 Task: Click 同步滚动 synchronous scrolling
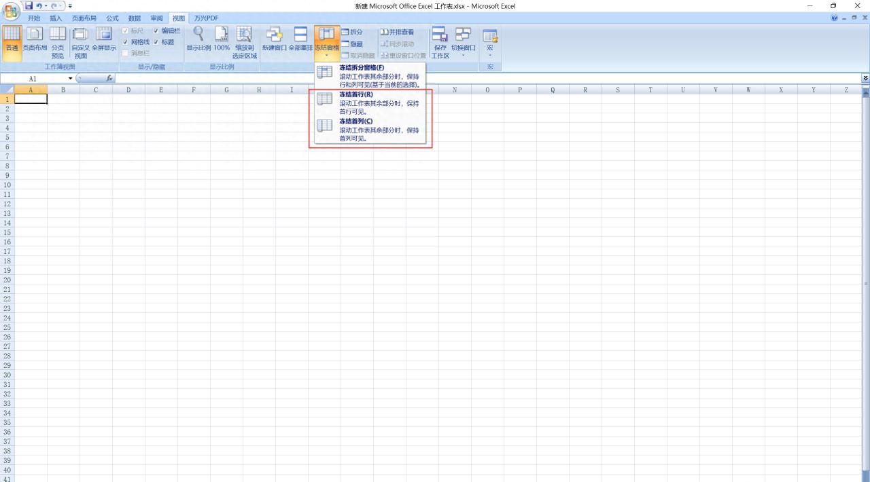coord(397,43)
